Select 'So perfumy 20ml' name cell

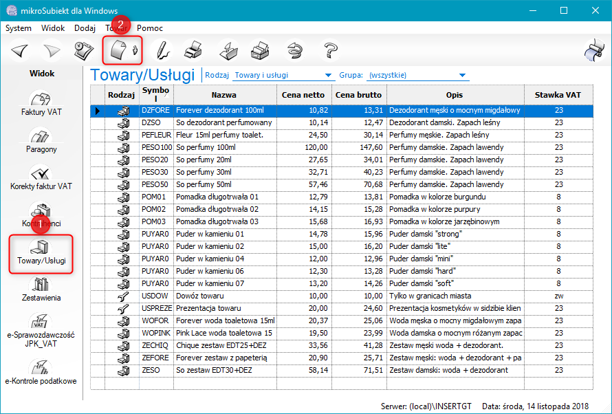point(226,160)
